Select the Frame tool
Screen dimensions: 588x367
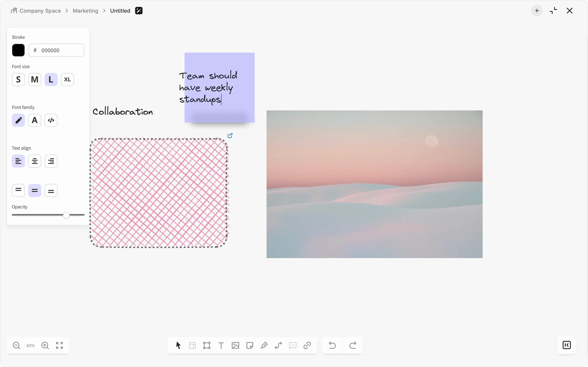click(x=207, y=345)
